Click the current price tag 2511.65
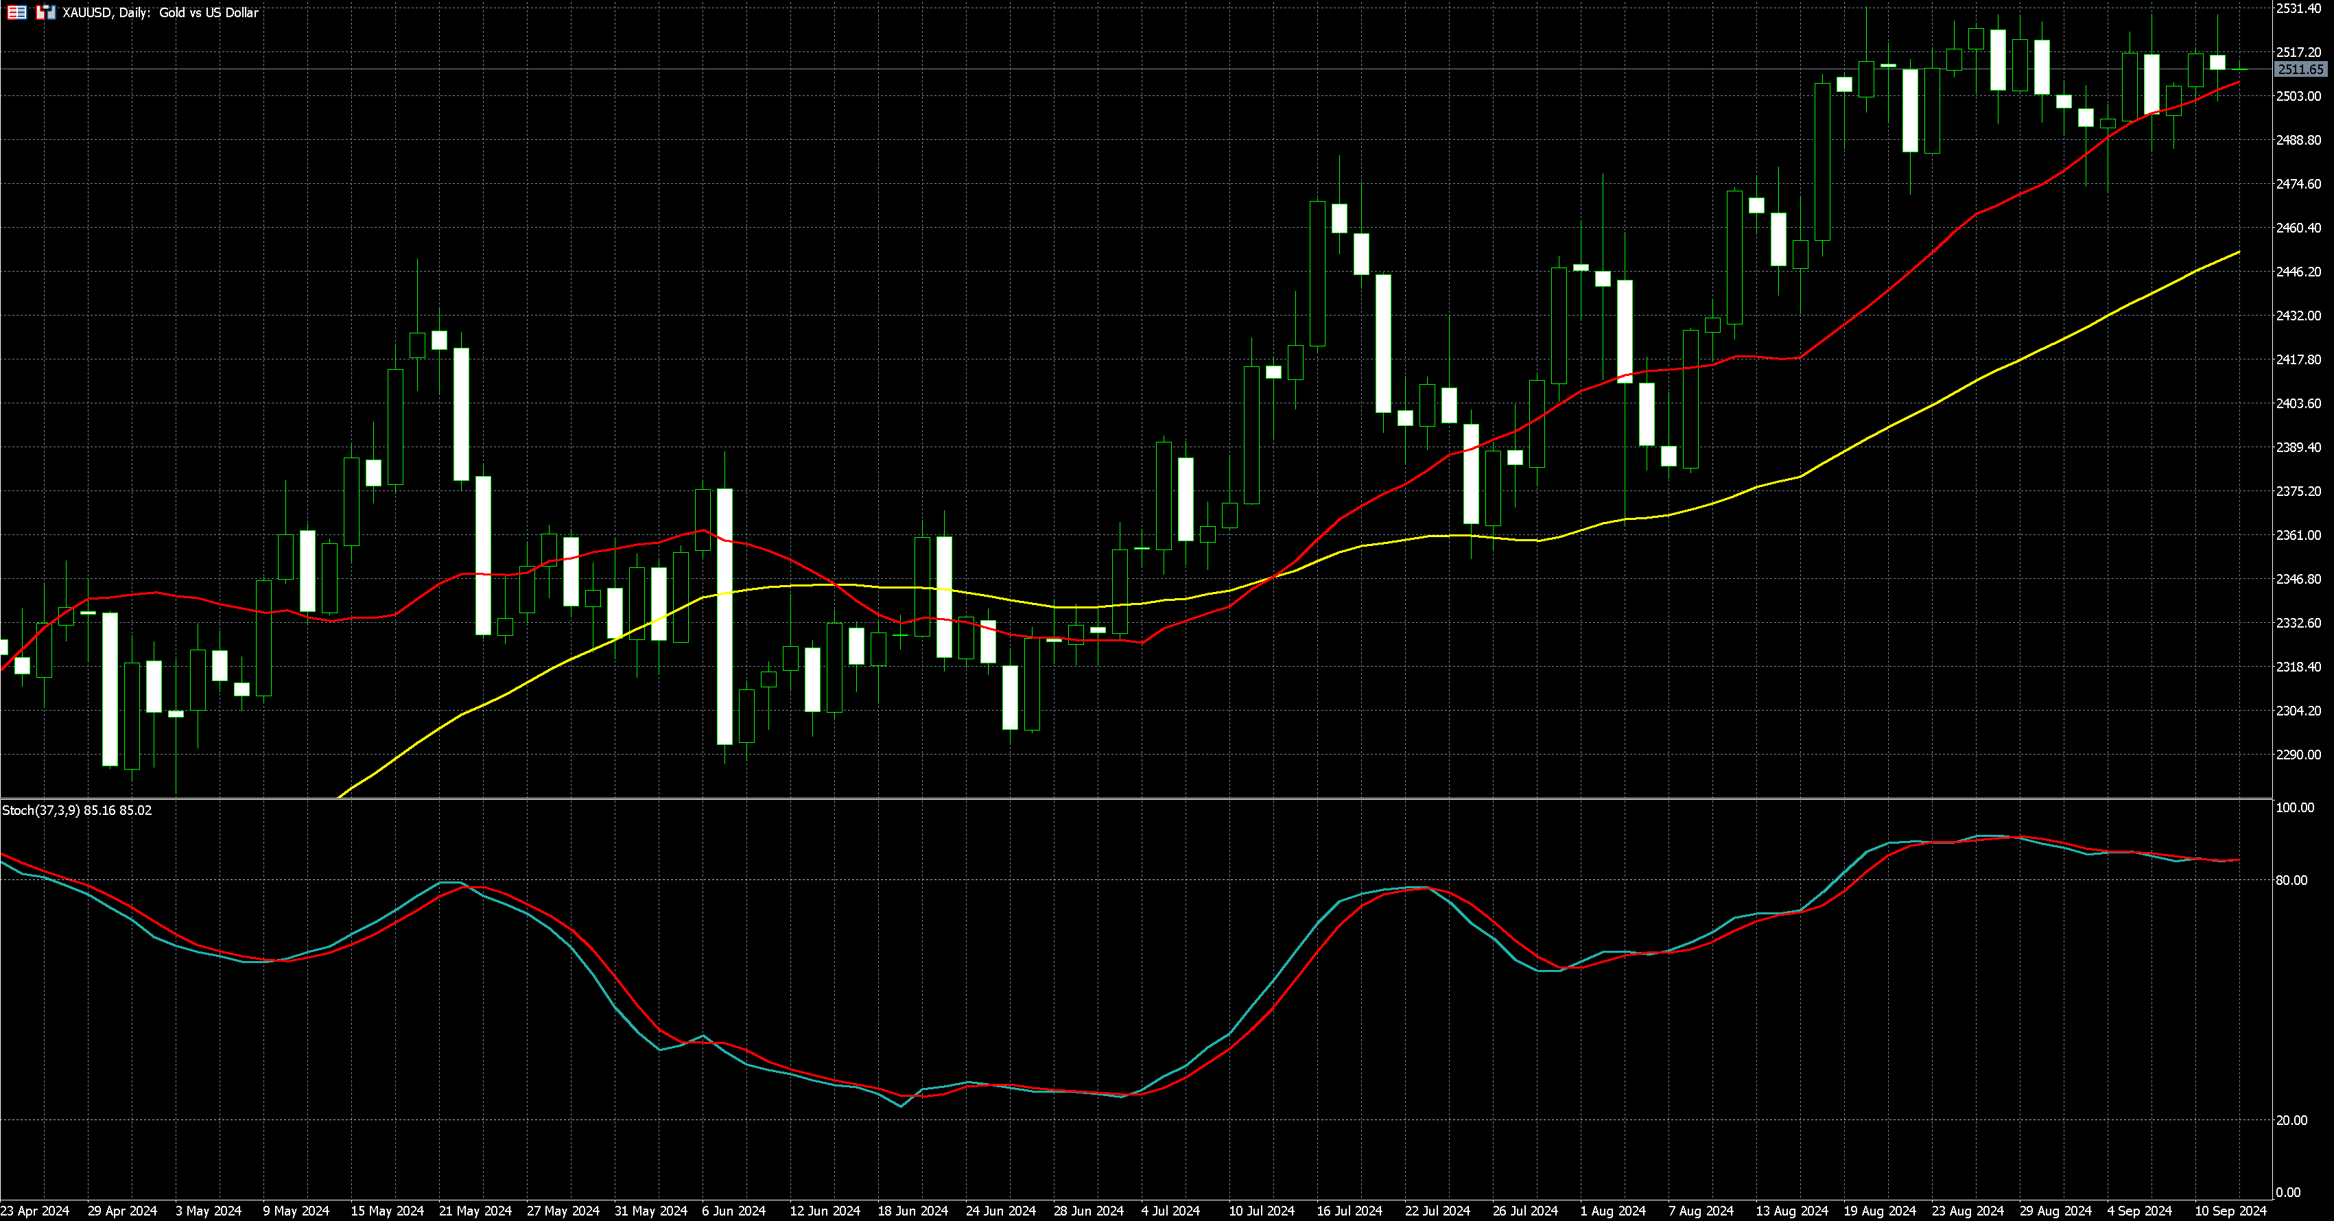This screenshot has width=2334, height=1221. click(2300, 70)
